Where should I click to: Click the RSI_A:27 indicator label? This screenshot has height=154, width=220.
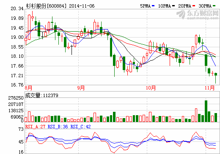coord(35,127)
